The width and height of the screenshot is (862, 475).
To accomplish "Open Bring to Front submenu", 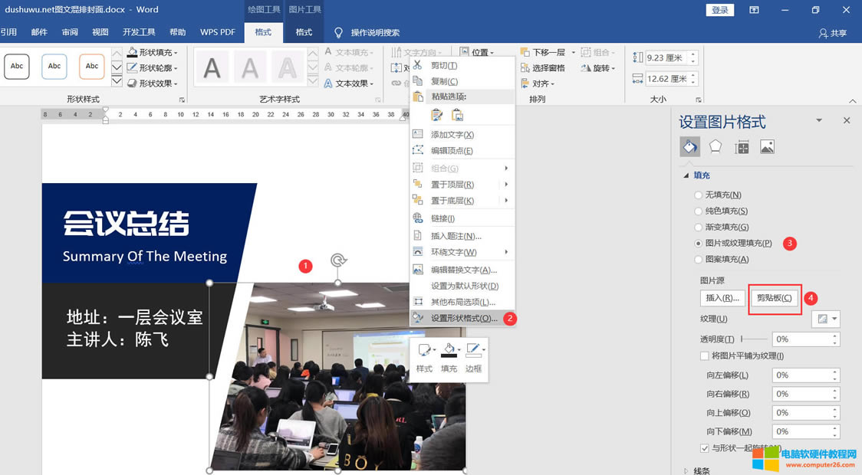I will pos(463,185).
